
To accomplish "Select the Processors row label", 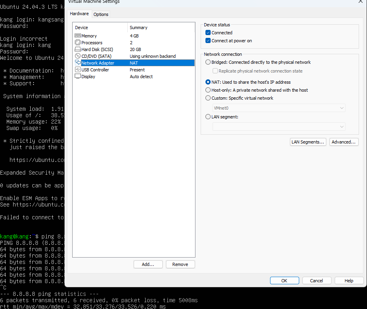I will 92,43.
